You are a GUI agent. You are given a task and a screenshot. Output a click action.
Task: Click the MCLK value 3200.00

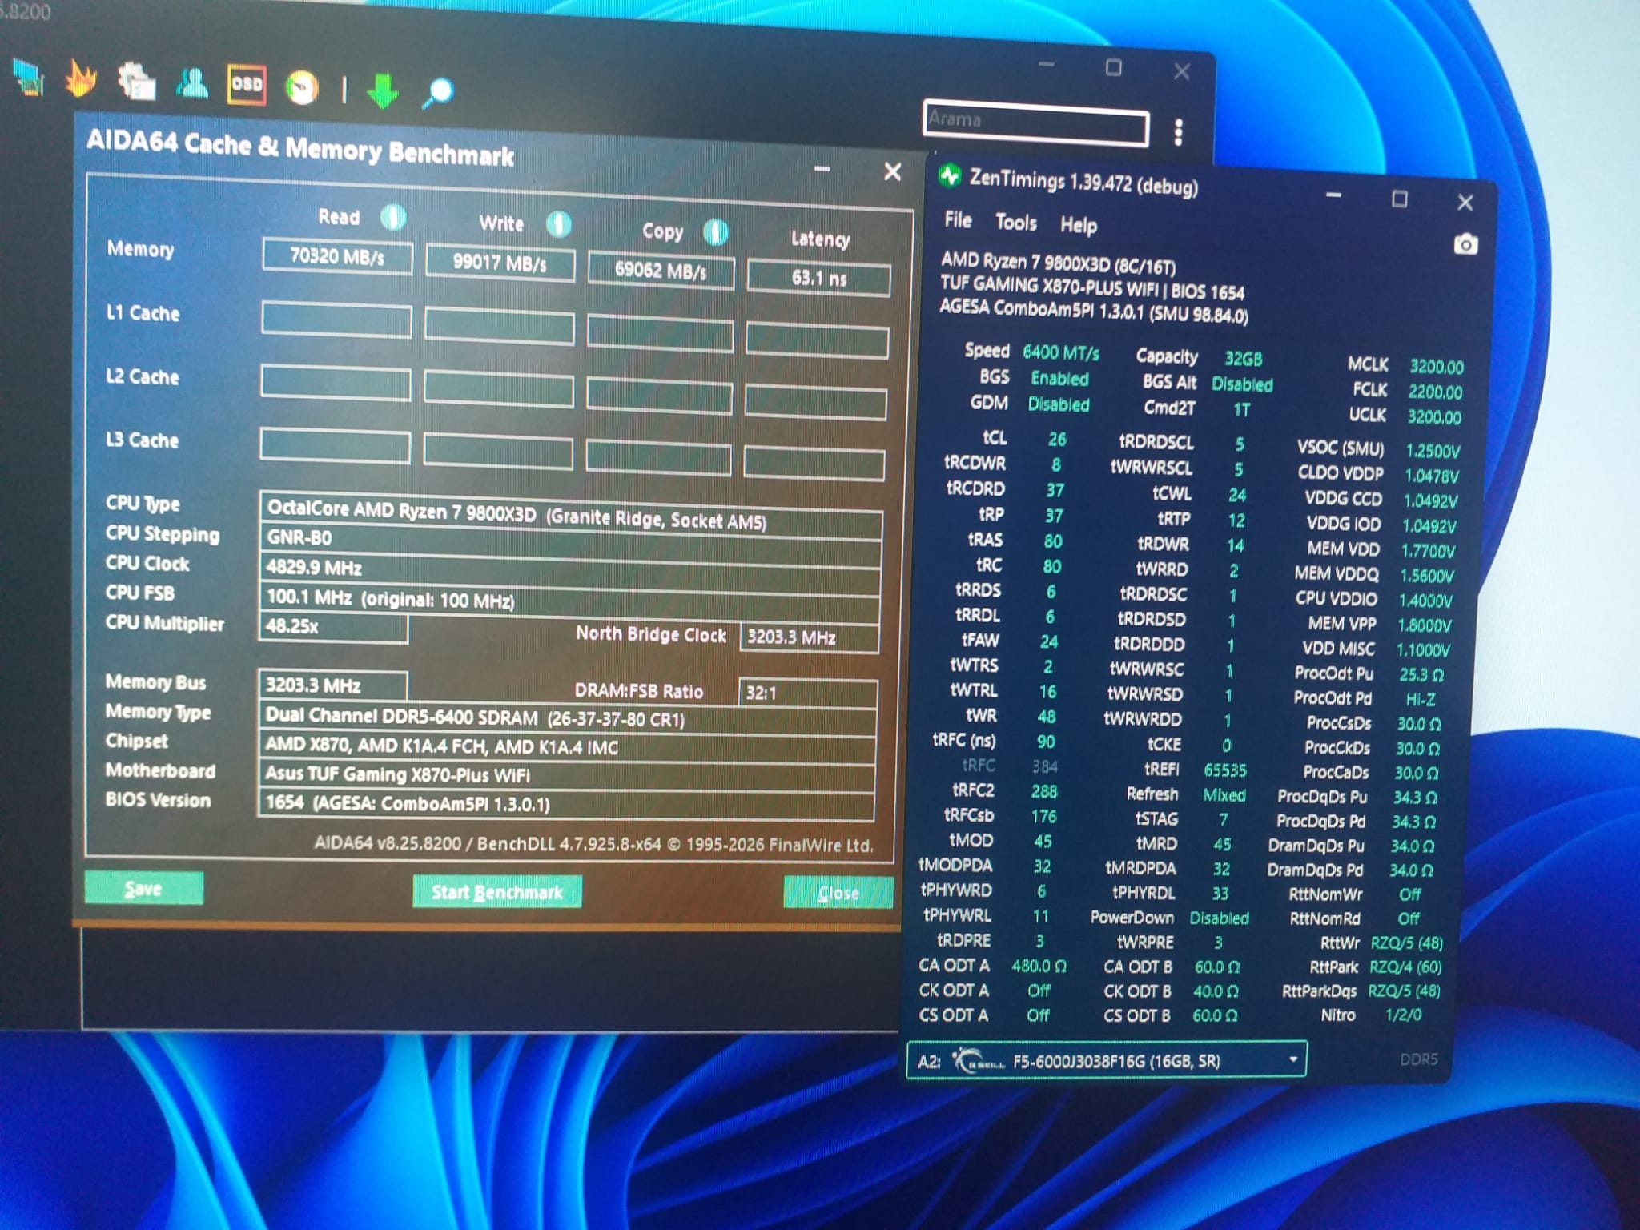(x=1437, y=367)
